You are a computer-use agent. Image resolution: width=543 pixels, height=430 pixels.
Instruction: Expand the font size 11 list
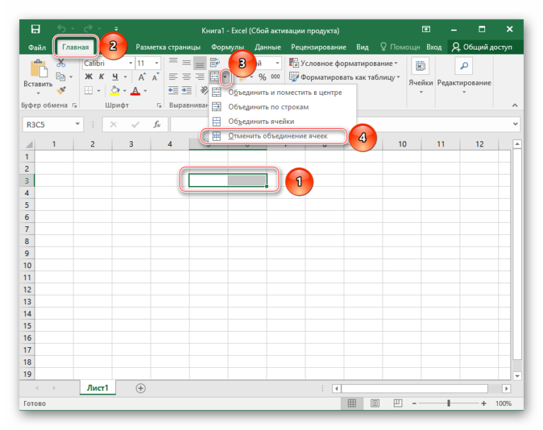click(156, 63)
